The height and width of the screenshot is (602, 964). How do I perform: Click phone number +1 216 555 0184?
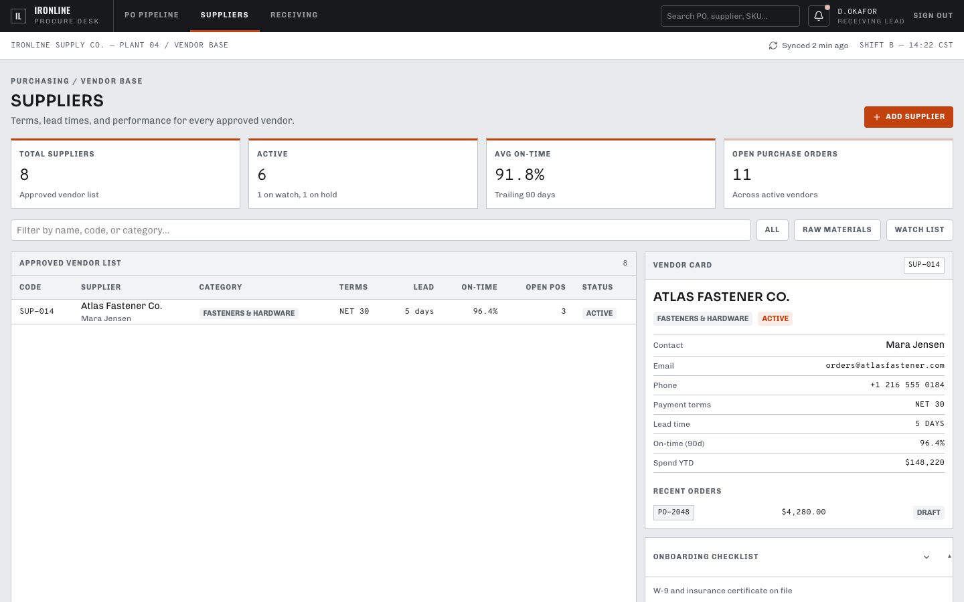tap(907, 385)
